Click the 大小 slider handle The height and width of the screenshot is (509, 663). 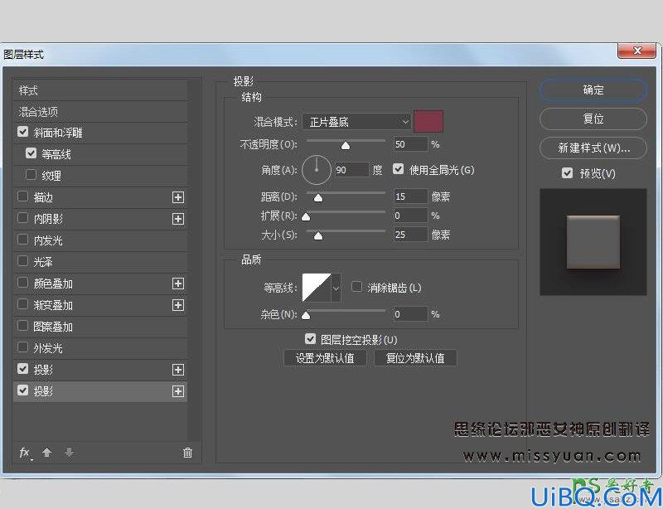click(318, 235)
